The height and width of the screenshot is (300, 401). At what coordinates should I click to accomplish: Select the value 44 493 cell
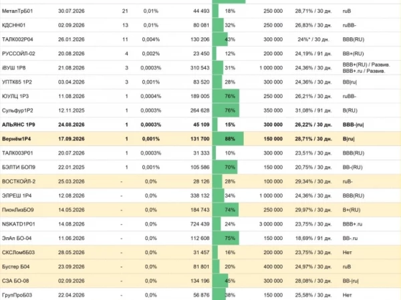point(201,11)
